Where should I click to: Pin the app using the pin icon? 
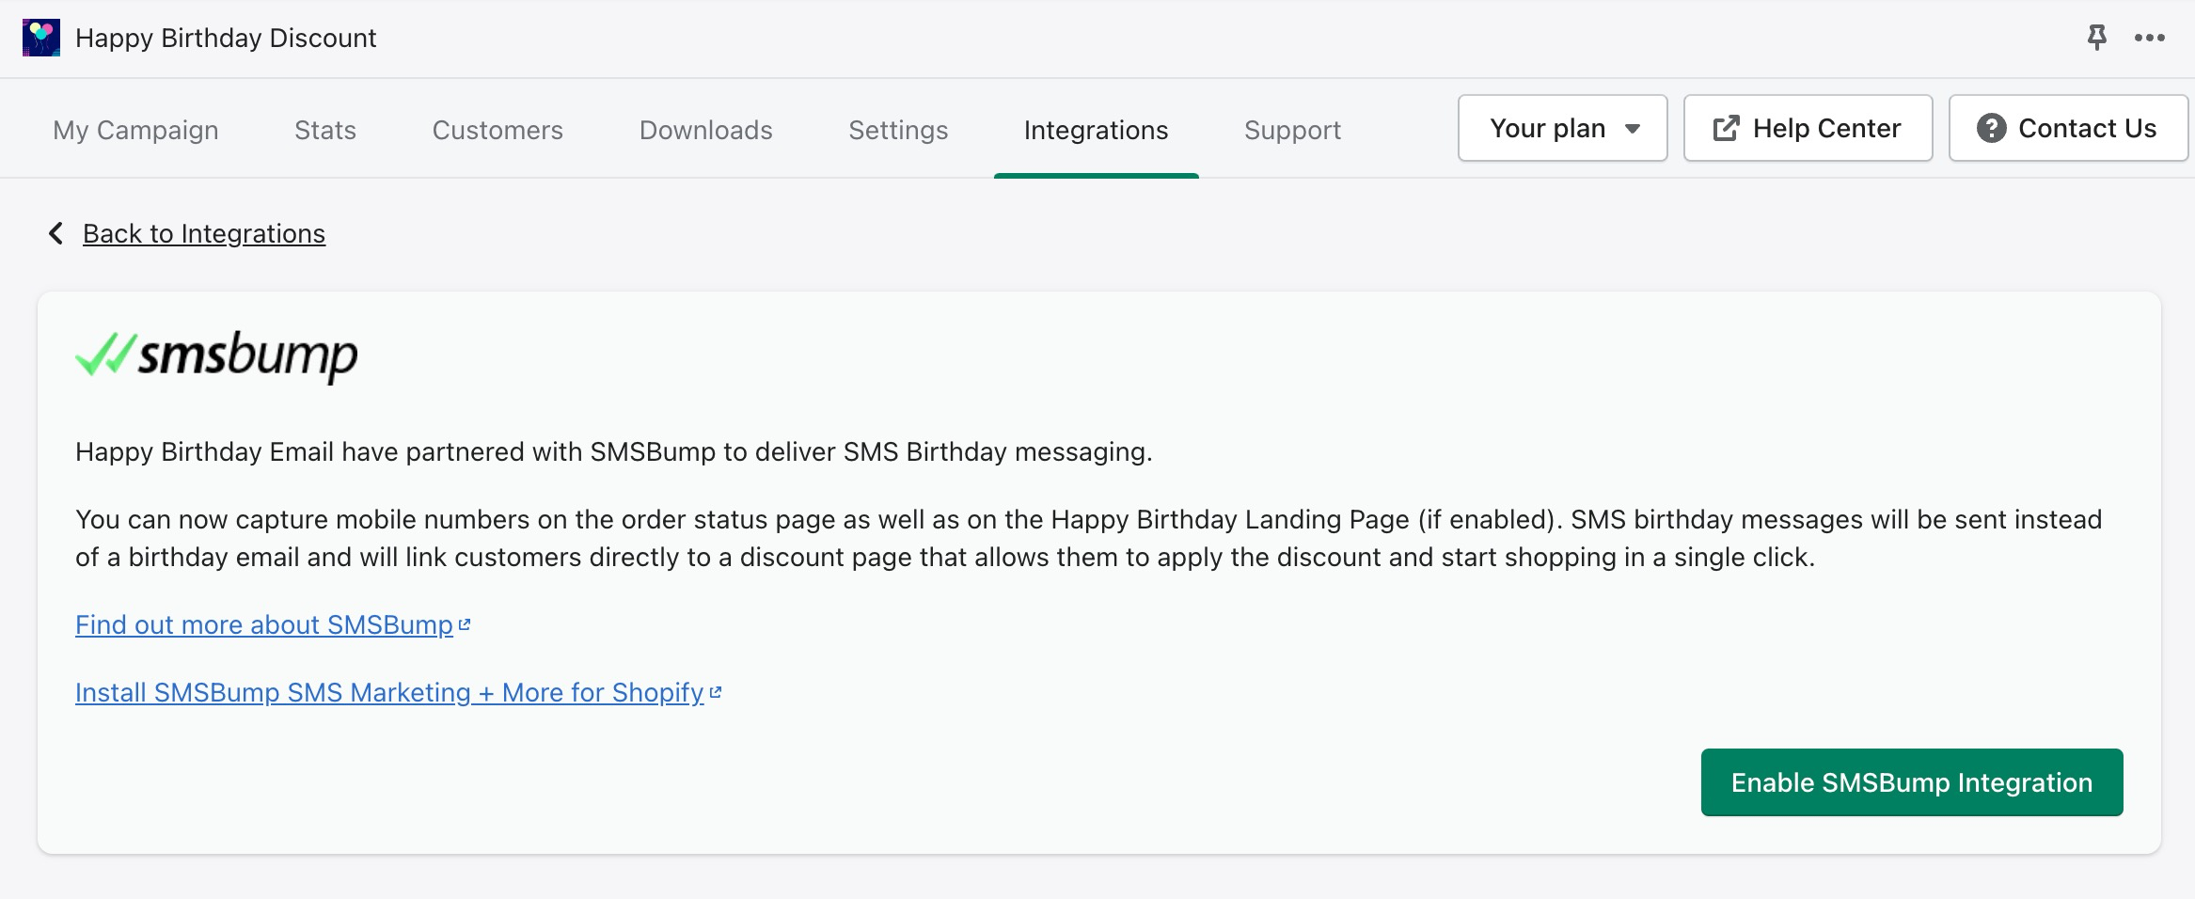[2096, 38]
